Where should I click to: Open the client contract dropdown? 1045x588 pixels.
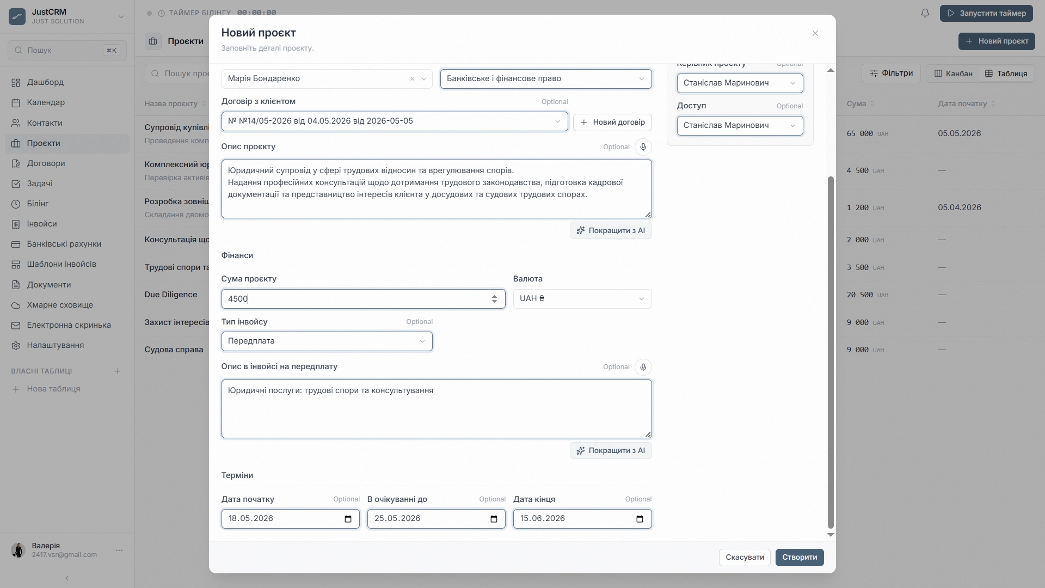tap(394, 121)
